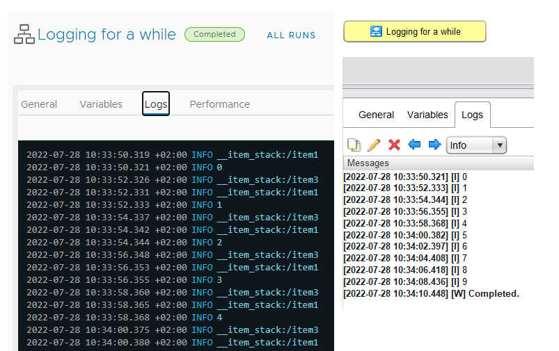
Task: Open the General tab in the right panel
Action: [376, 115]
